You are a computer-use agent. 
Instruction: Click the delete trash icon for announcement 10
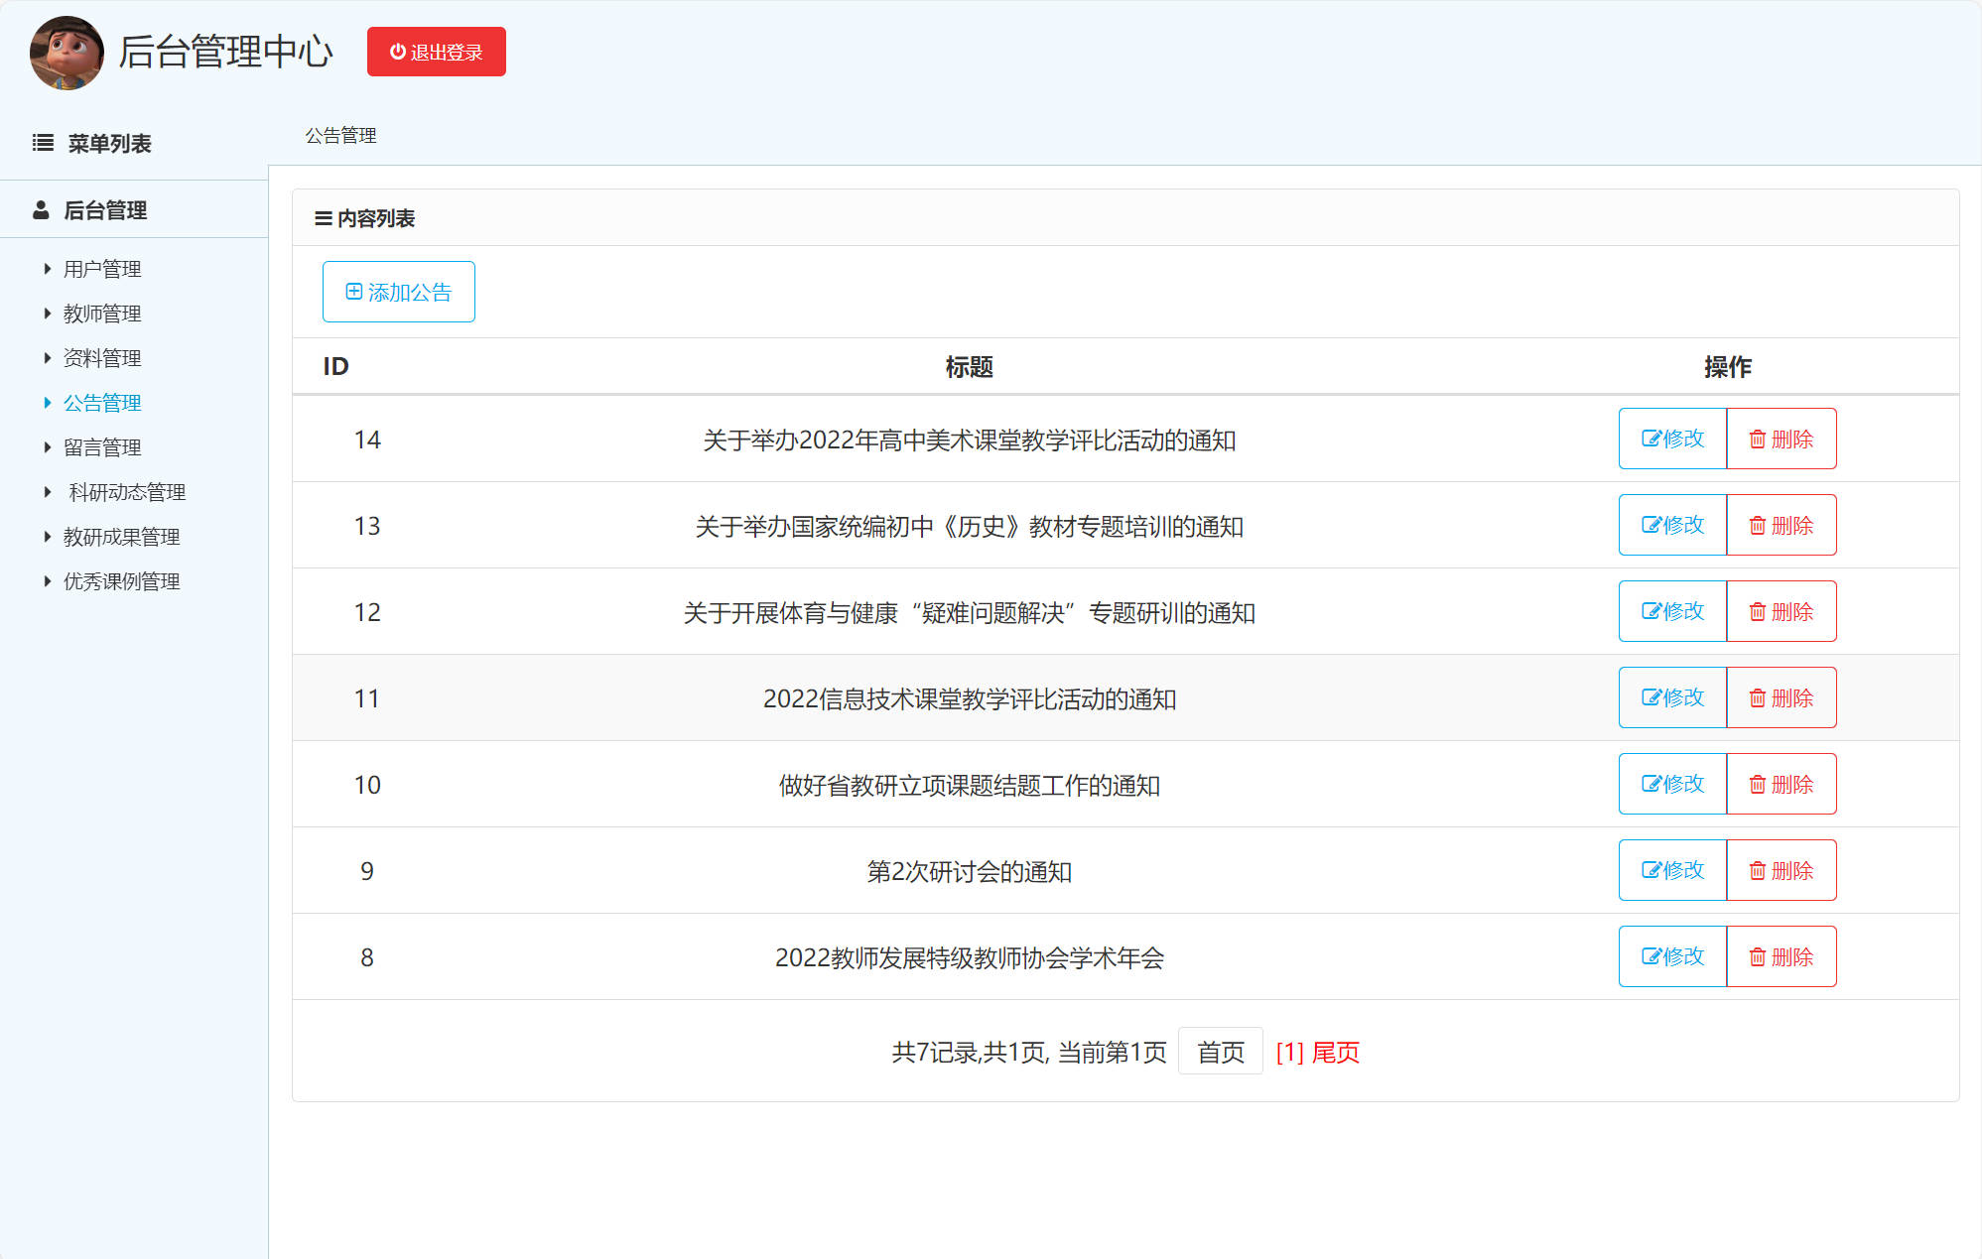click(x=1758, y=784)
